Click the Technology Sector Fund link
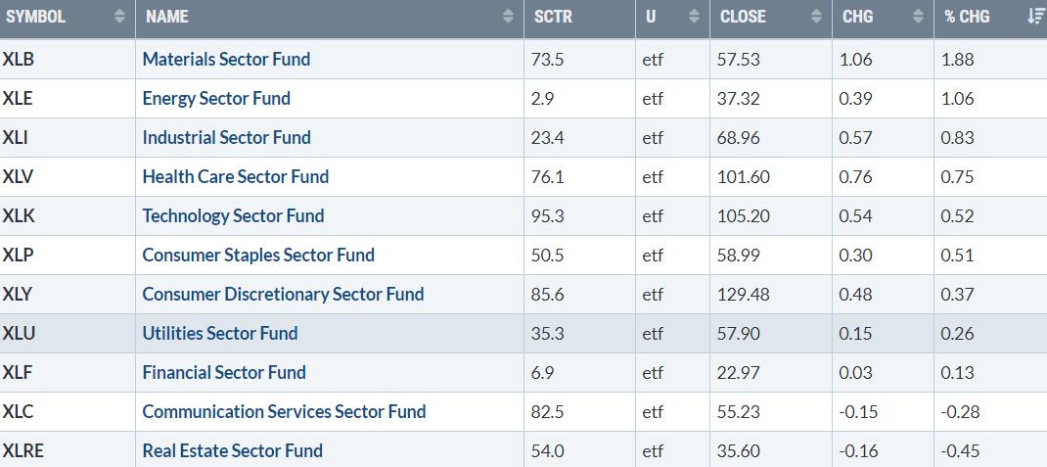This screenshot has width=1047, height=467. [233, 215]
